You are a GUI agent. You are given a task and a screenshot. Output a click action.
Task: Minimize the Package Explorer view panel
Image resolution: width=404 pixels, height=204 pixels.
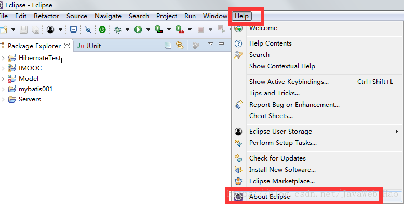[x=221, y=43]
